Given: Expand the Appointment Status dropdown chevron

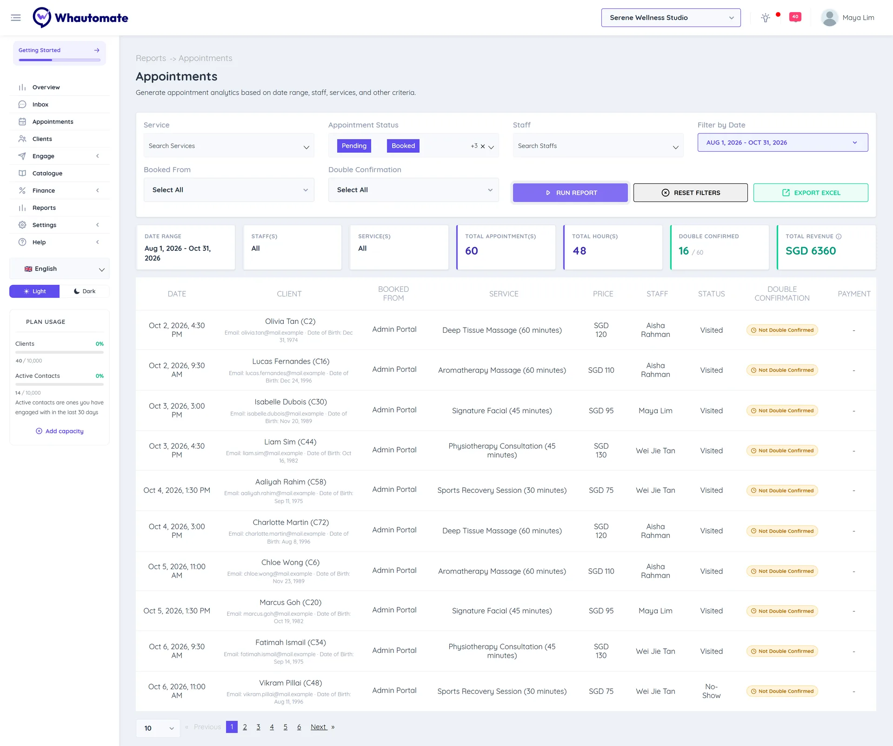Looking at the screenshot, I should (491, 147).
